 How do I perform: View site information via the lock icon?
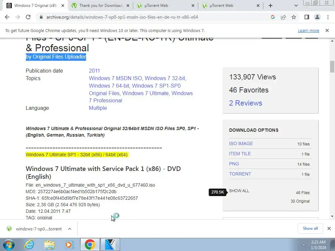tap(41, 17)
